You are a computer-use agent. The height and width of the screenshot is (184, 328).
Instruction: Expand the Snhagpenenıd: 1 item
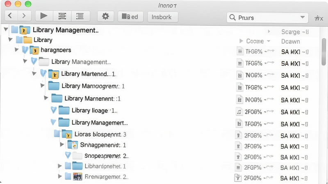62,144
